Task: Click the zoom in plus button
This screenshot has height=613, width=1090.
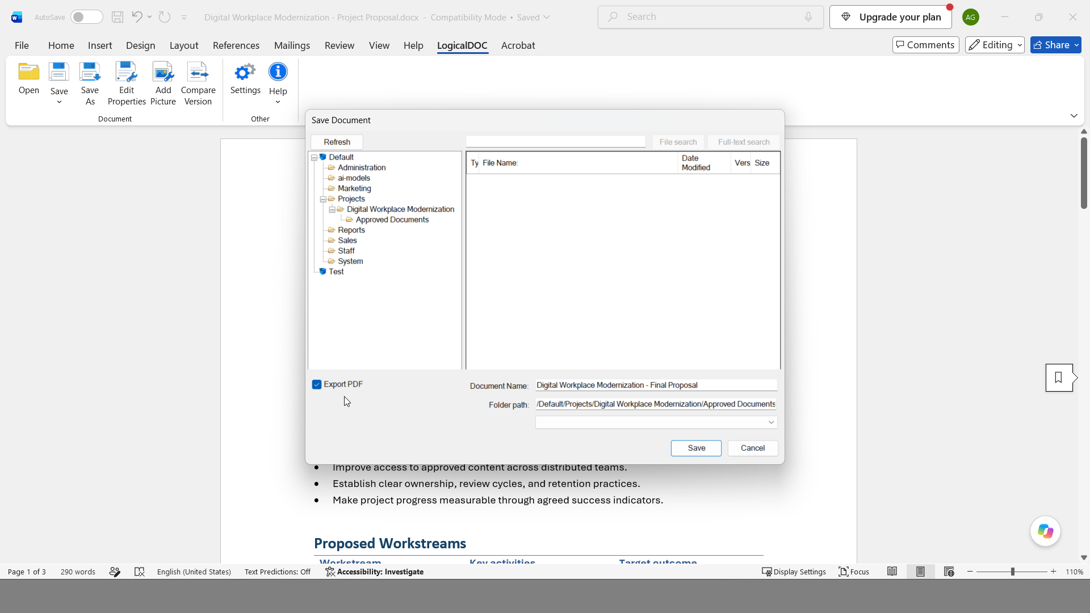Action: coord(1054,572)
